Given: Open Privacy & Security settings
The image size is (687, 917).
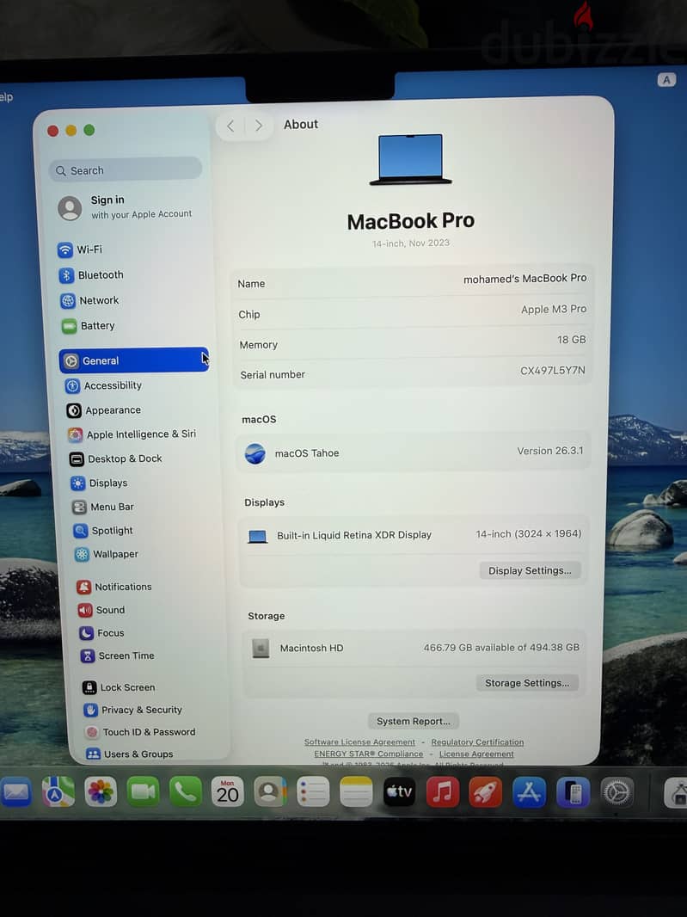Looking at the screenshot, I should coord(132,710).
